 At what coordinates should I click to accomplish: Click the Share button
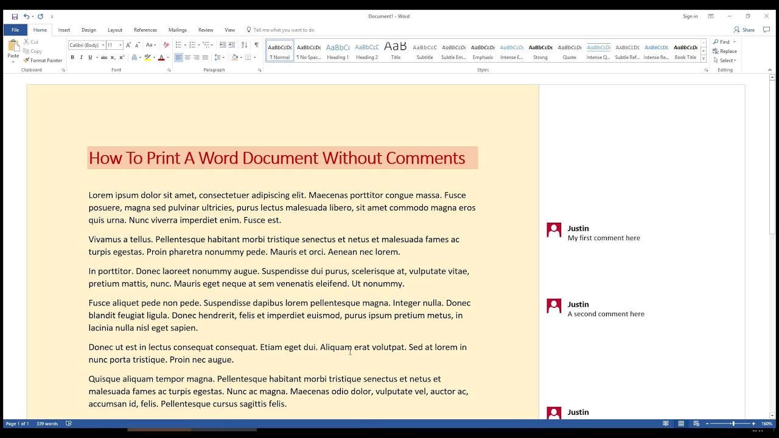tap(744, 30)
